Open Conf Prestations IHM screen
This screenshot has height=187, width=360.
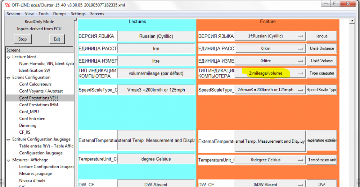tap(39, 105)
